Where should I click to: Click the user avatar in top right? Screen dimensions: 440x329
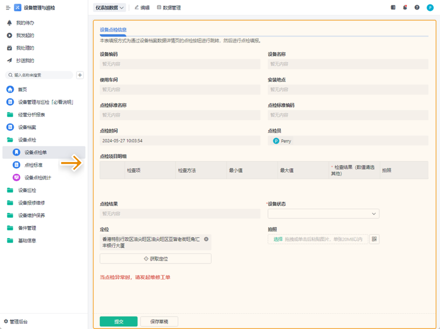pyautogui.click(x=430, y=8)
